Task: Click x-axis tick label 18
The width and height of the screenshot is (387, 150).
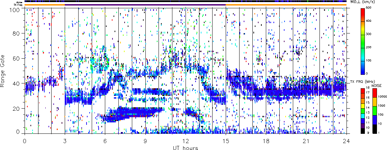Action: [x=266, y=140]
